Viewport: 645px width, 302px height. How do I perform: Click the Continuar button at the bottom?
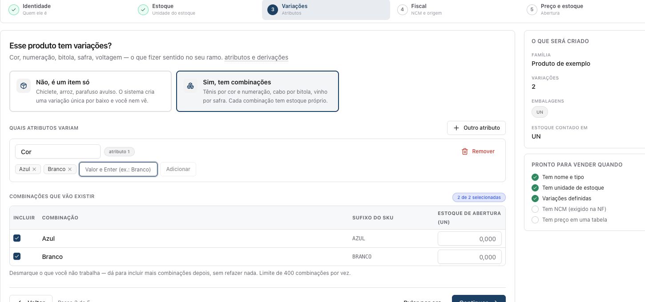pyautogui.click(x=479, y=299)
